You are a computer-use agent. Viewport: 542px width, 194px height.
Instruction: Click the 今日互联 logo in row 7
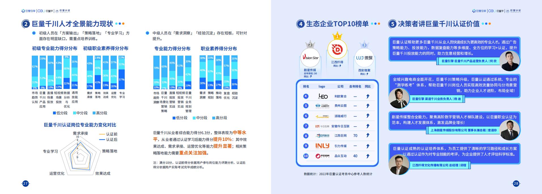coord(322,126)
